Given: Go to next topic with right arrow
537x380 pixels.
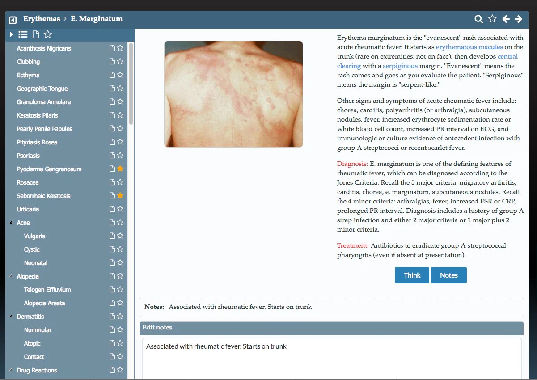Looking at the screenshot, I should pyautogui.click(x=519, y=19).
